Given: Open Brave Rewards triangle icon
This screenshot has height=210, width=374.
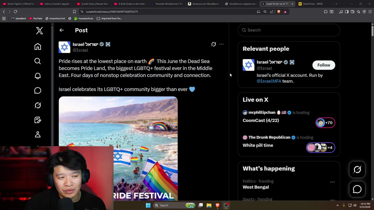Looking at the screenshot, I should click(x=285, y=12).
